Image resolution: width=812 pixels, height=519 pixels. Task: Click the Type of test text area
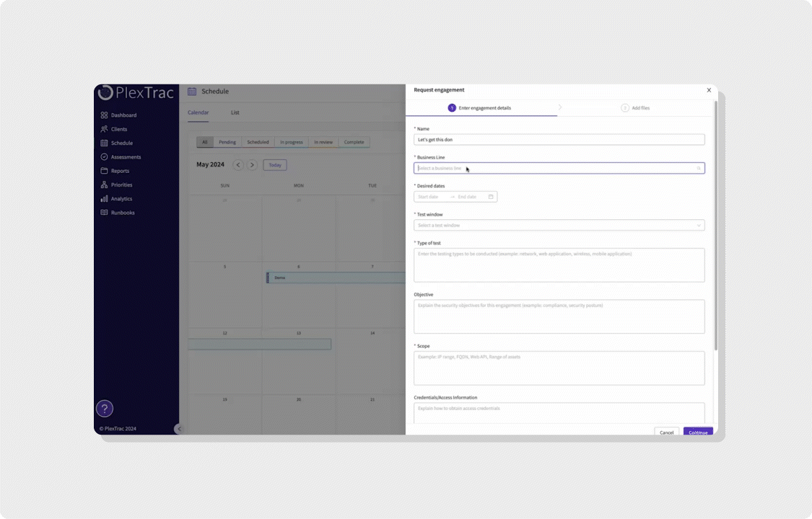coord(559,265)
